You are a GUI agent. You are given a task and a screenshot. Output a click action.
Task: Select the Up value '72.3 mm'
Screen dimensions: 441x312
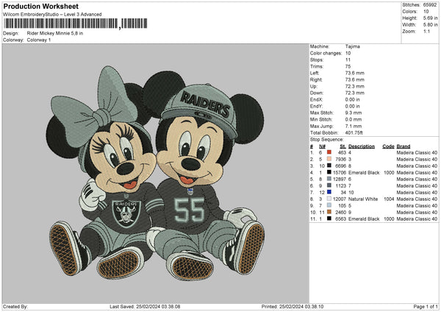355,86
